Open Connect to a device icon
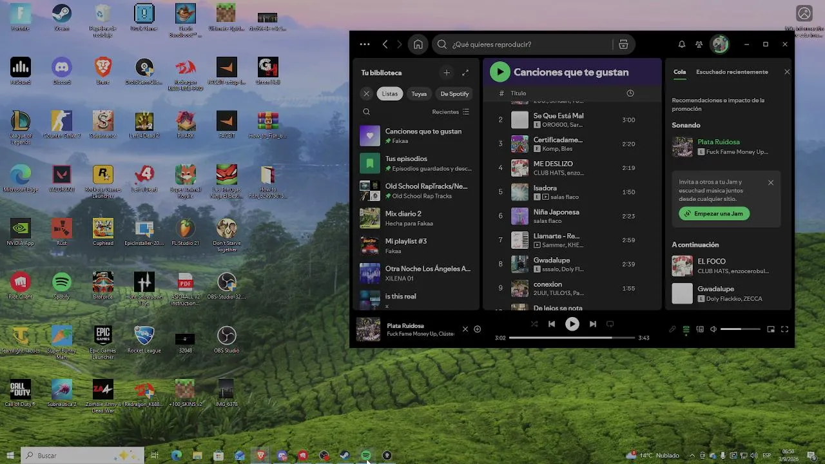 click(700, 329)
